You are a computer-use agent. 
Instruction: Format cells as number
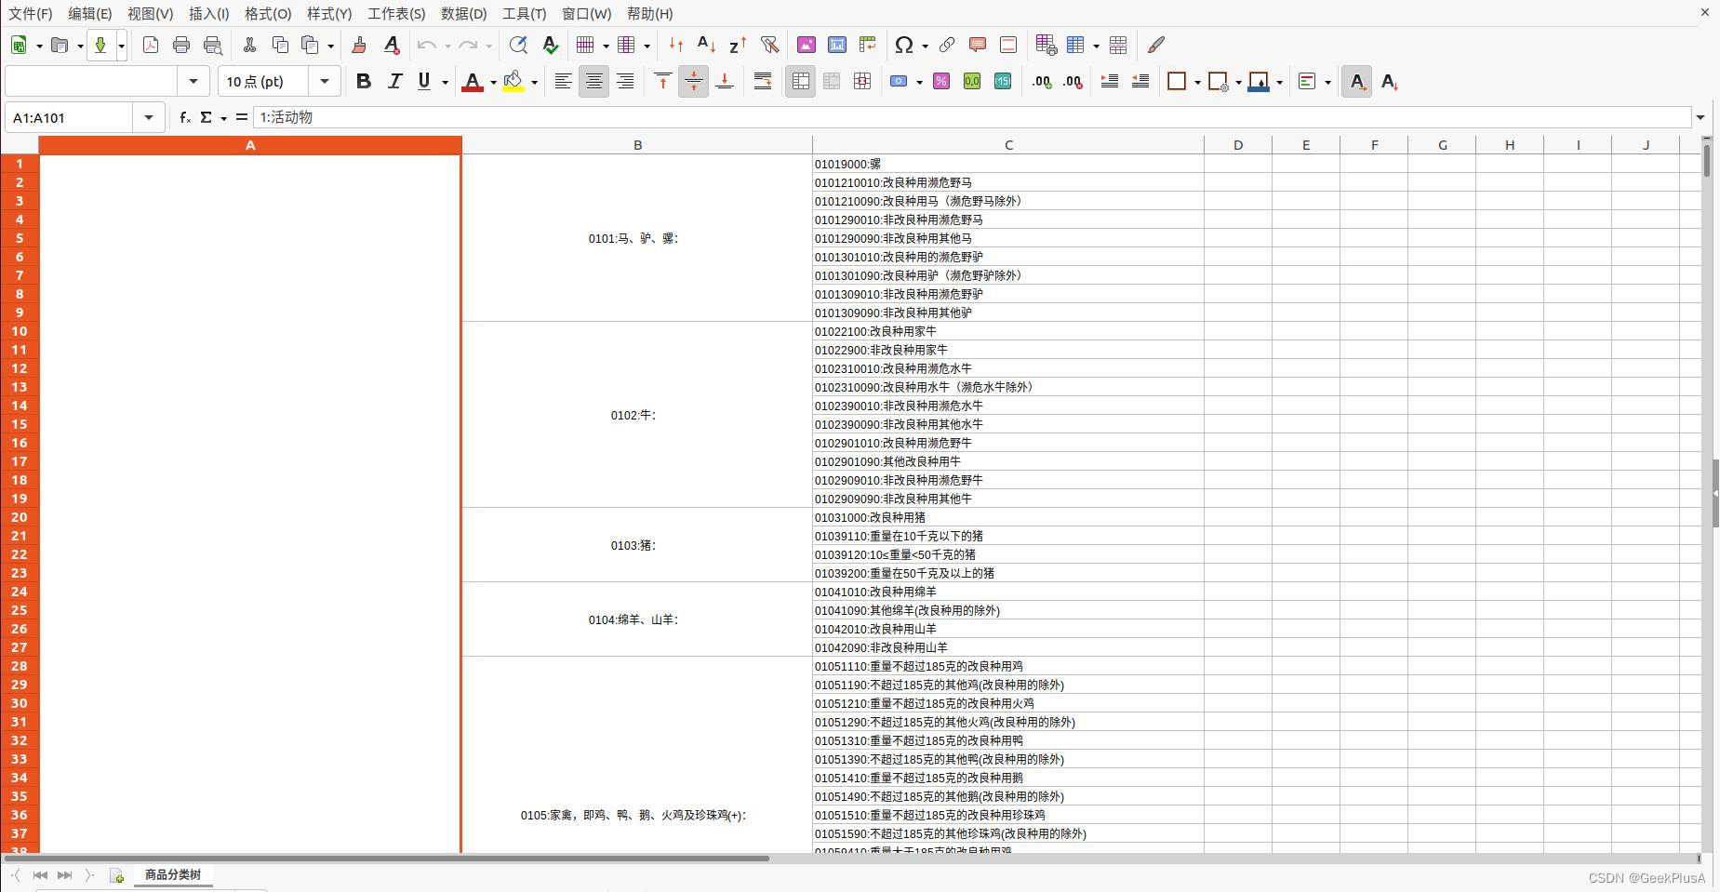pos(972,82)
